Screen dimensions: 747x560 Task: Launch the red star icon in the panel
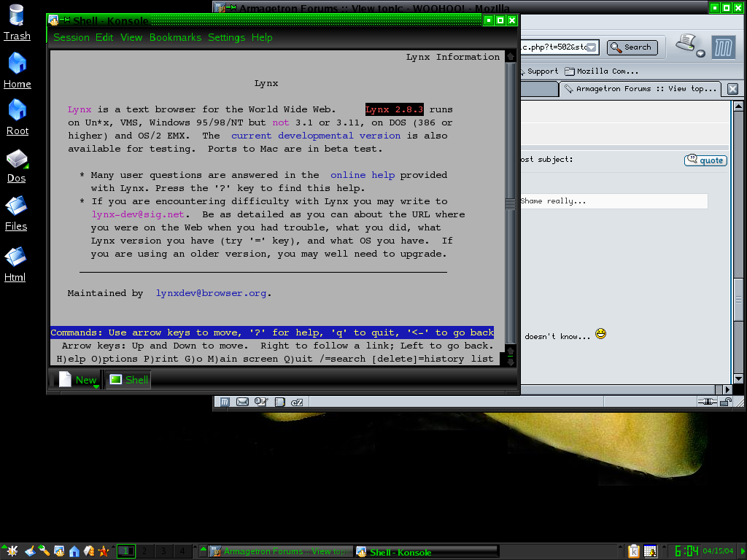(103, 551)
